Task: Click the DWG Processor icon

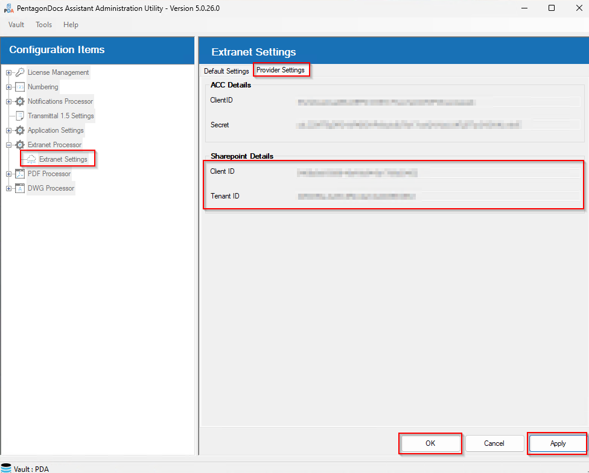Action: (20, 188)
